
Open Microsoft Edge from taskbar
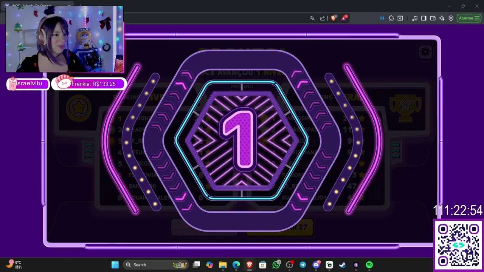[x=236, y=265]
